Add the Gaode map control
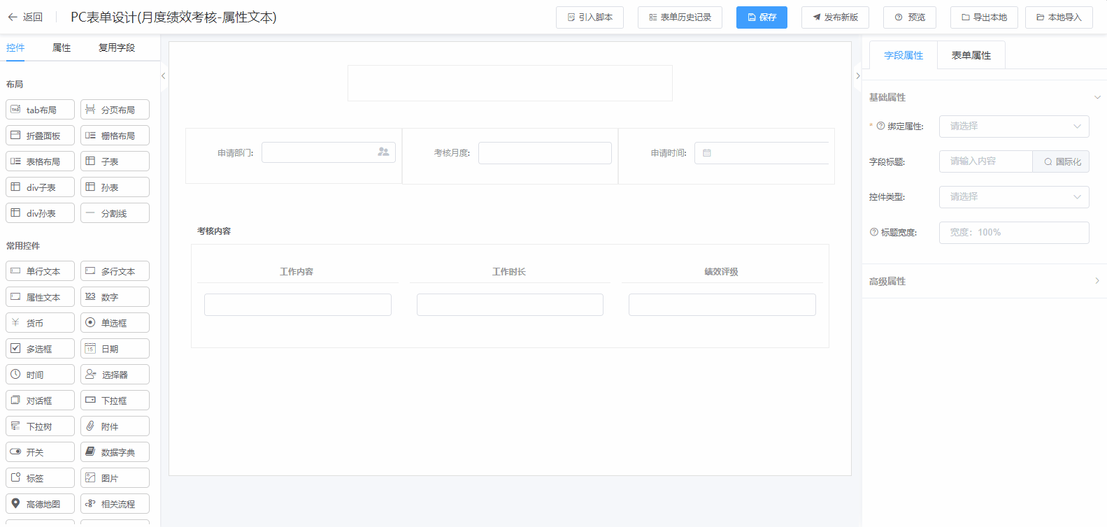 41,504
